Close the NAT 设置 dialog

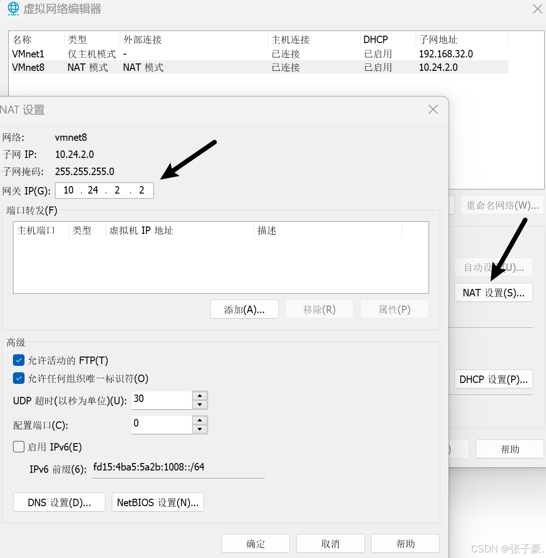[433, 109]
